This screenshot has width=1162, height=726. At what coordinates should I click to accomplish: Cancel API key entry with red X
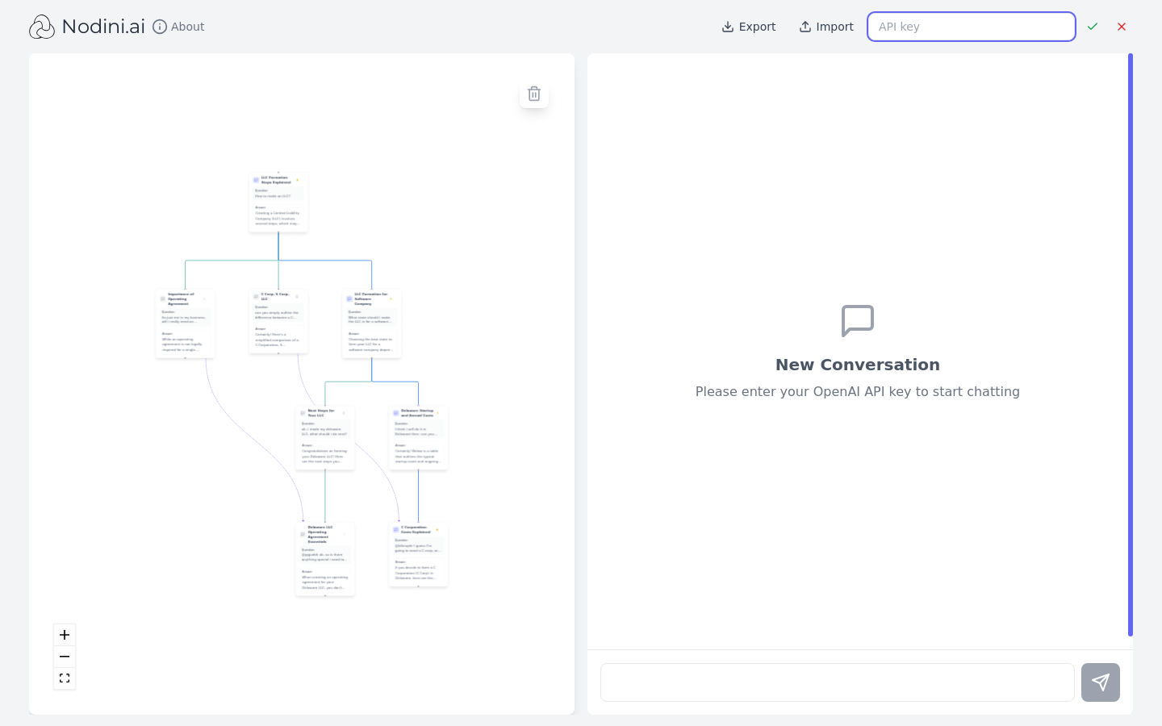[x=1122, y=27]
